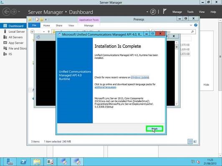Click Dashboard grid icon in sidebar
This screenshot has width=222, height=166.
5,26
